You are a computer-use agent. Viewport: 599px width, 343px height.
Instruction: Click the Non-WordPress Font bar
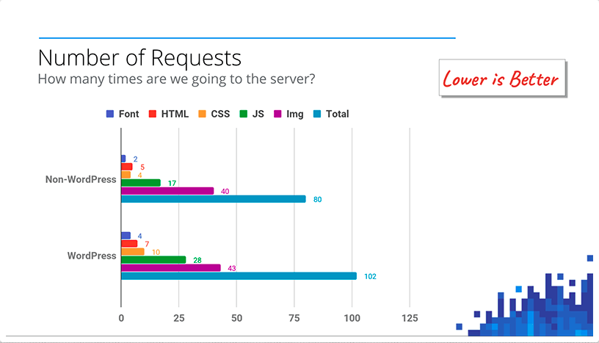(123, 159)
